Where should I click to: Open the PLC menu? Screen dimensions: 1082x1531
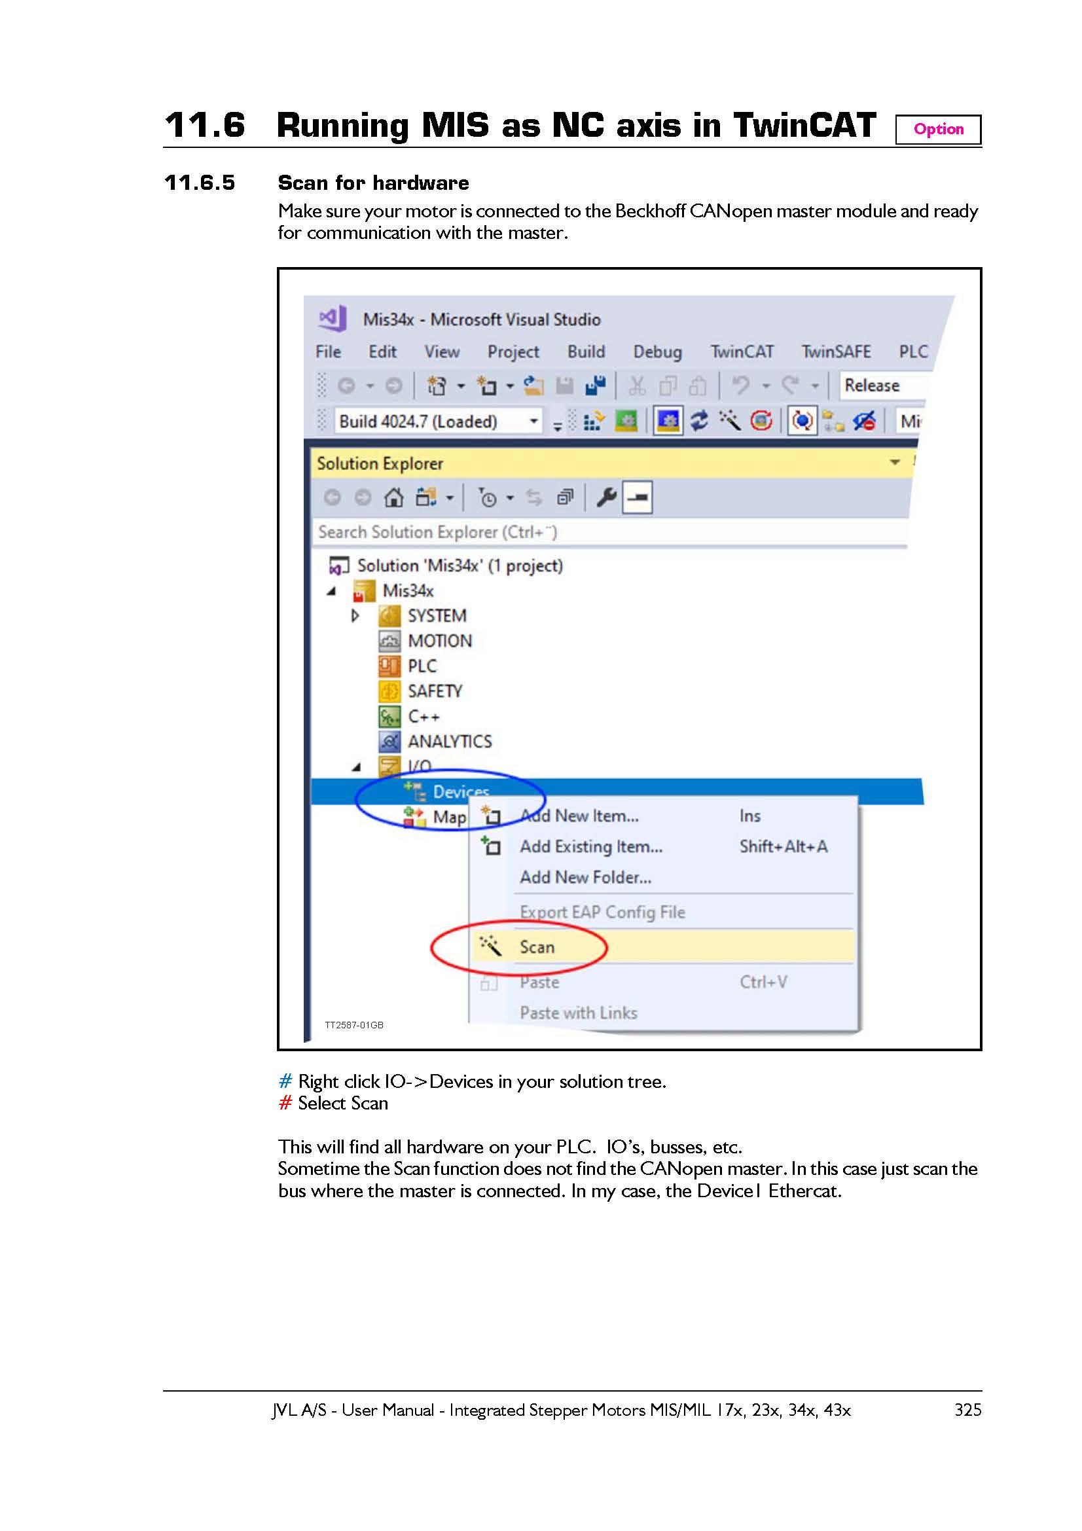[912, 351]
